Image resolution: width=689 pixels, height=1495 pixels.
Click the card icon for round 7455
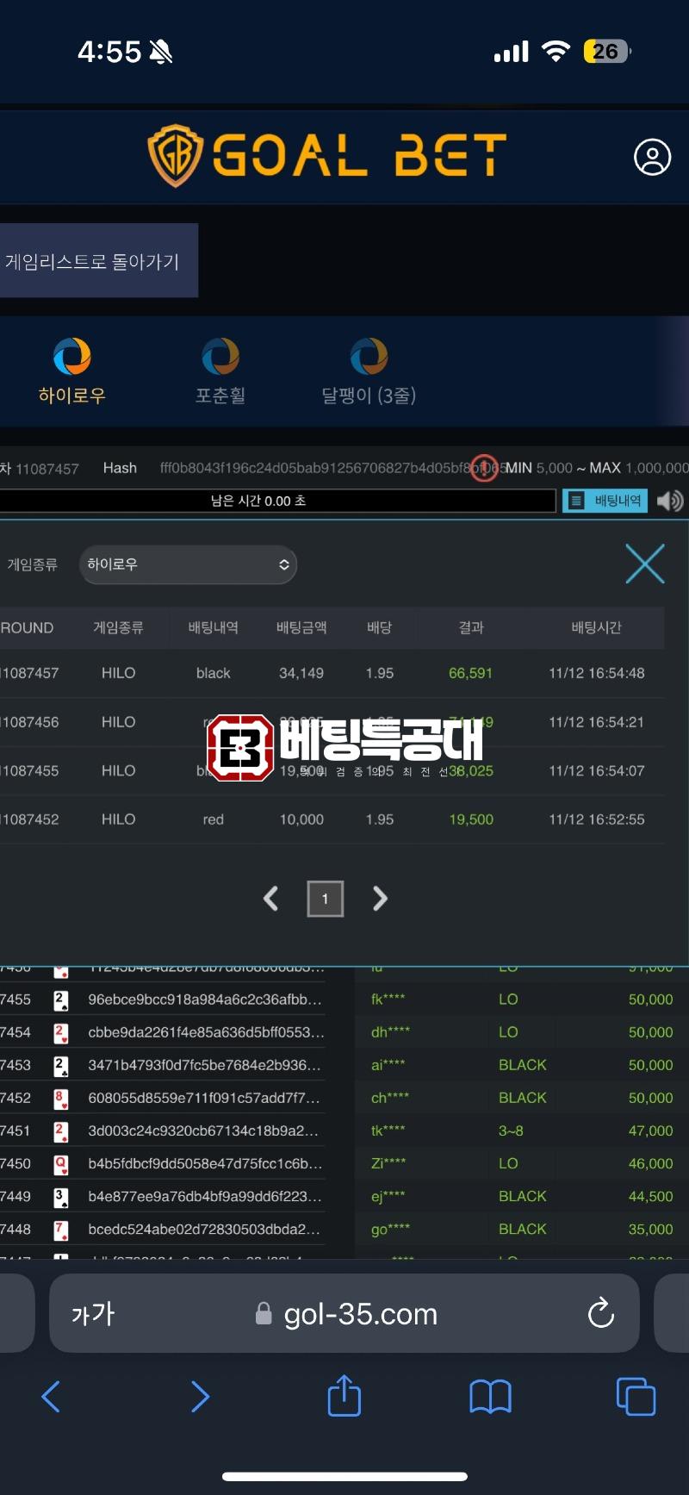pos(61,1000)
